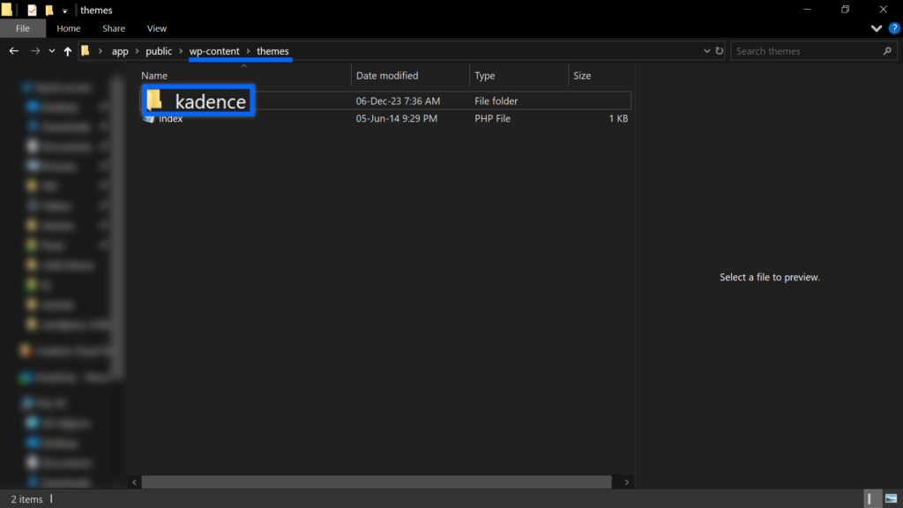Image resolution: width=903 pixels, height=508 pixels.
Task: Navigate to the wp-content breadcrumb
Action: [214, 51]
